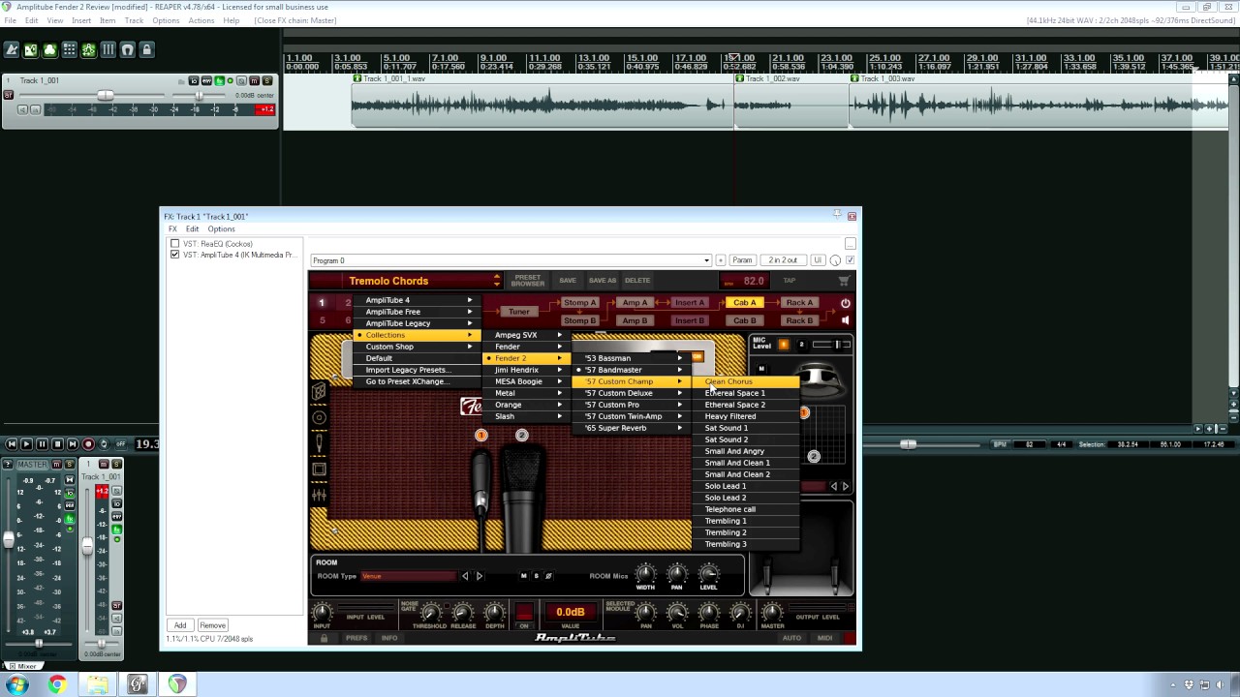This screenshot has width=1240, height=697.
Task: Expand the Ampeg SVX collection submenu
Action: pos(526,335)
